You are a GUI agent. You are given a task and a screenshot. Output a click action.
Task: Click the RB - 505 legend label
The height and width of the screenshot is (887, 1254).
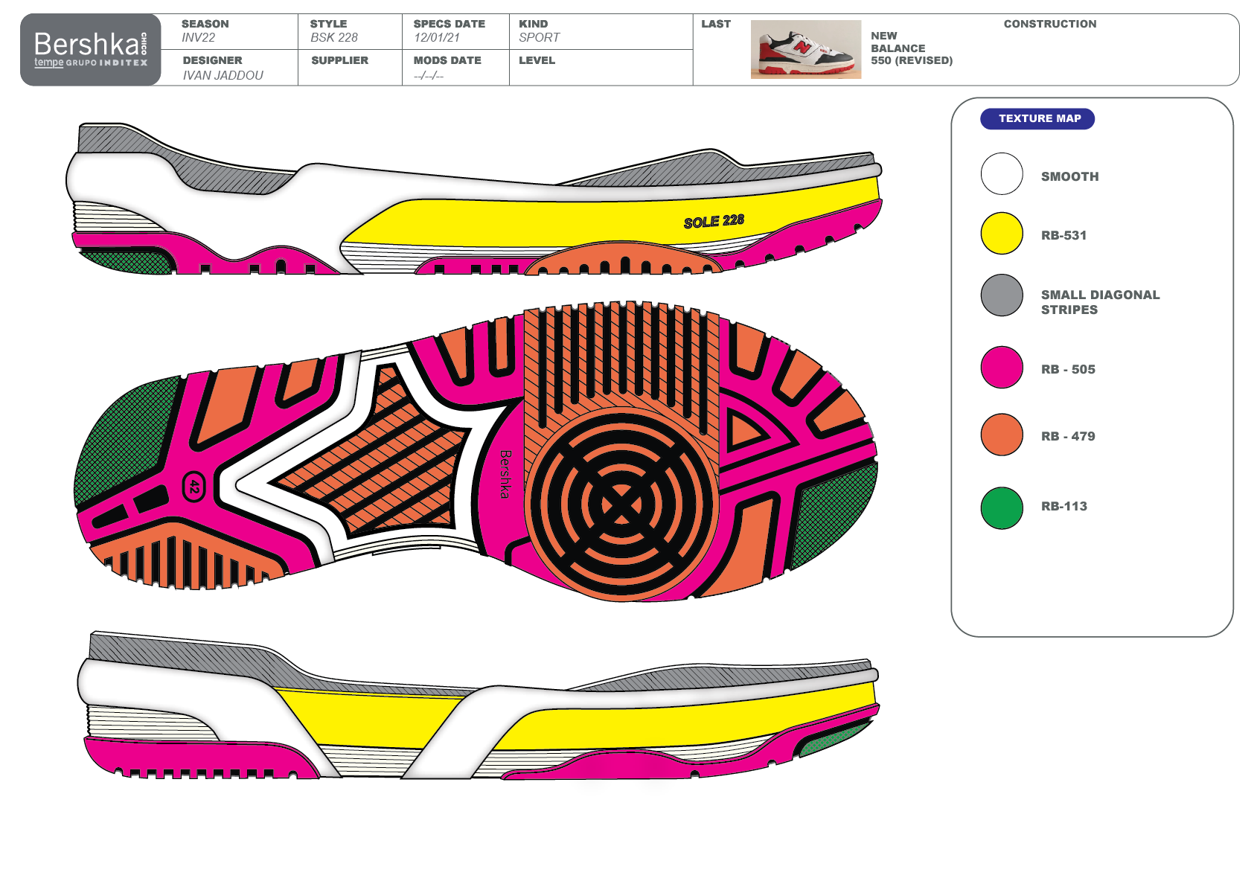[1068, 369]
